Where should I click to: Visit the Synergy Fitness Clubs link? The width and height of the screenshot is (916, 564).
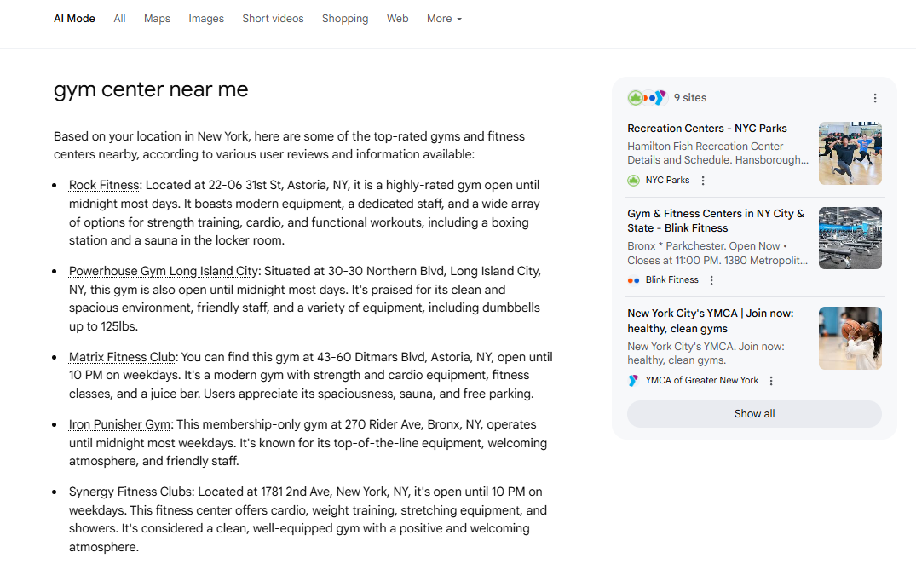130,492
